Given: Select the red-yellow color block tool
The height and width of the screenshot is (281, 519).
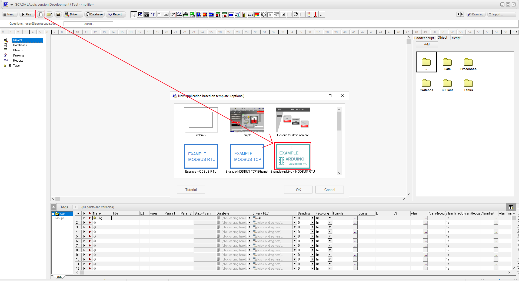Looking at the screenshot, I should point(257,14).
